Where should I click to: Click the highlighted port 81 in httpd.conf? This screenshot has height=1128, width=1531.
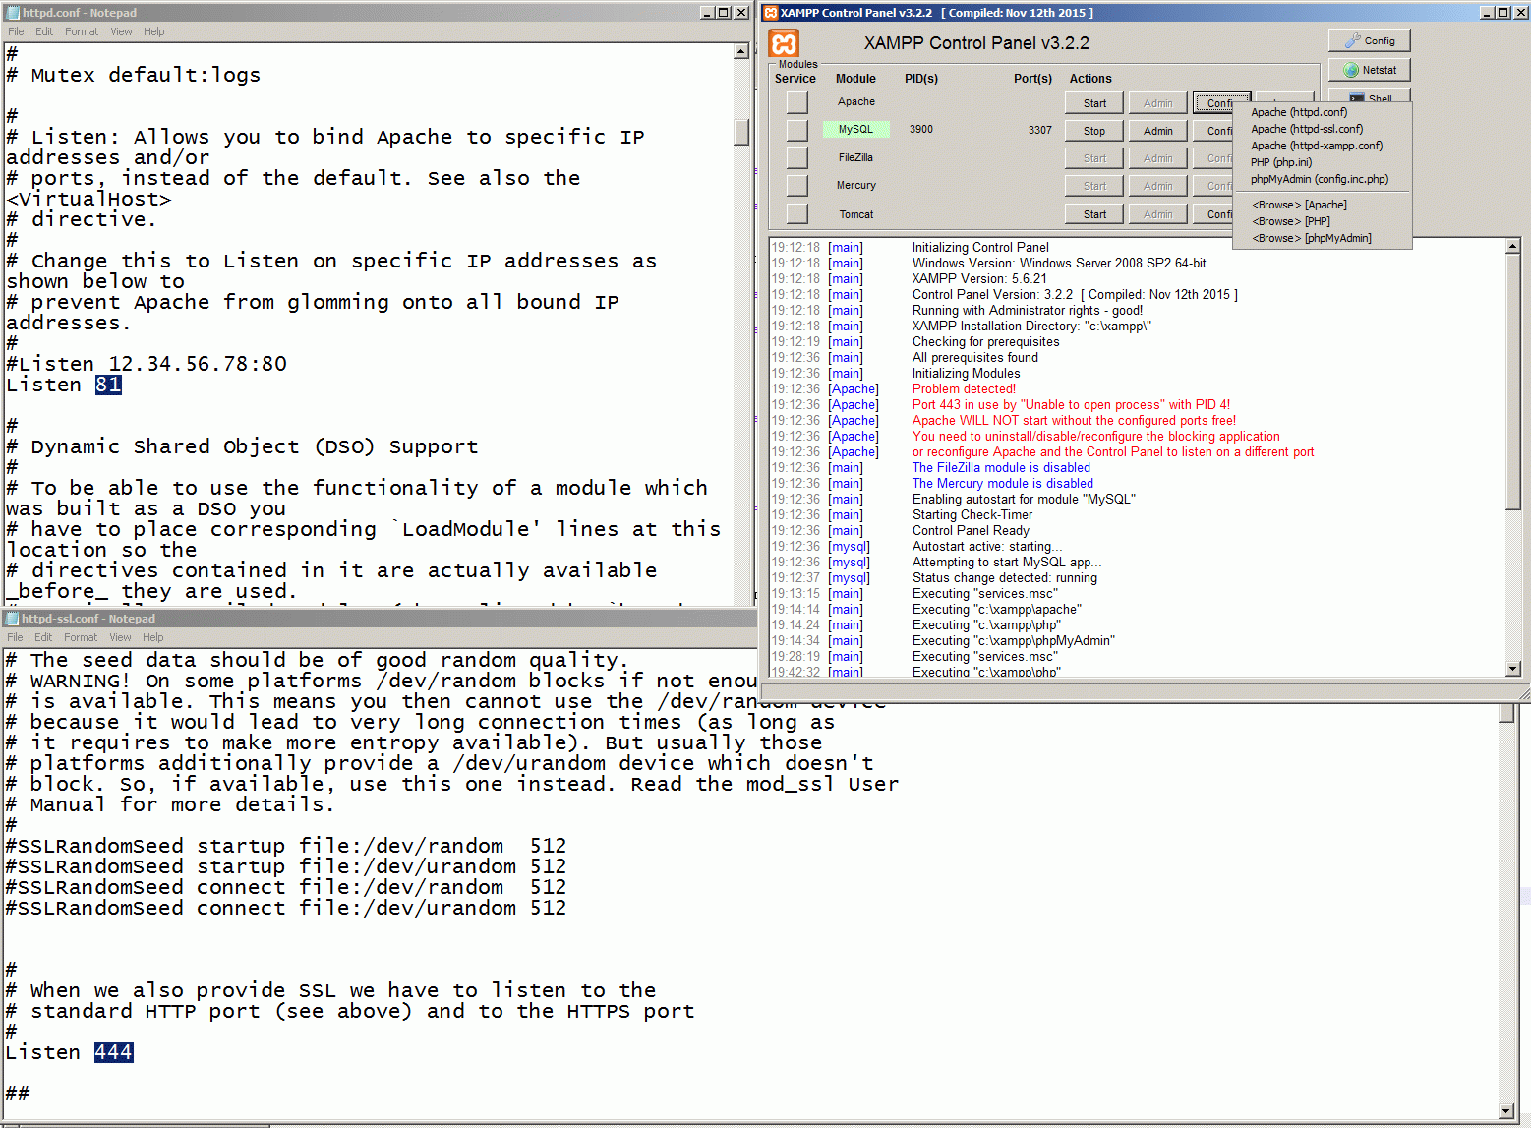tap(108, 385)
